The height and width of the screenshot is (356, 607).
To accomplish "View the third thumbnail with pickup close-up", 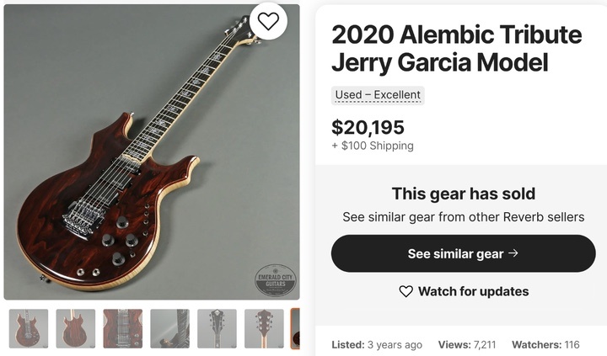I will pos(122,328).
